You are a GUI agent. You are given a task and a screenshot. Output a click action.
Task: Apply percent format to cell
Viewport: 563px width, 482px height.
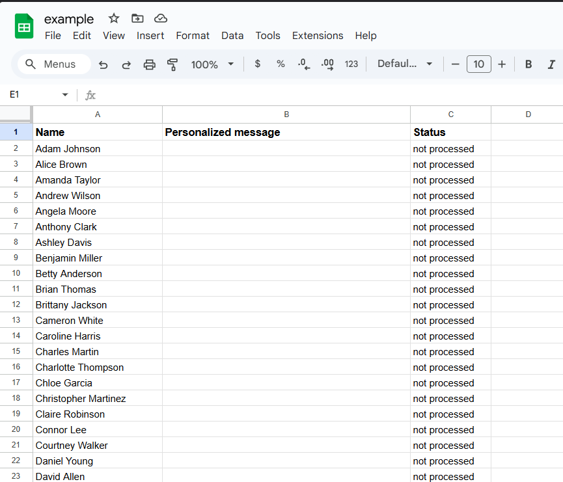[x=281, y=64]
